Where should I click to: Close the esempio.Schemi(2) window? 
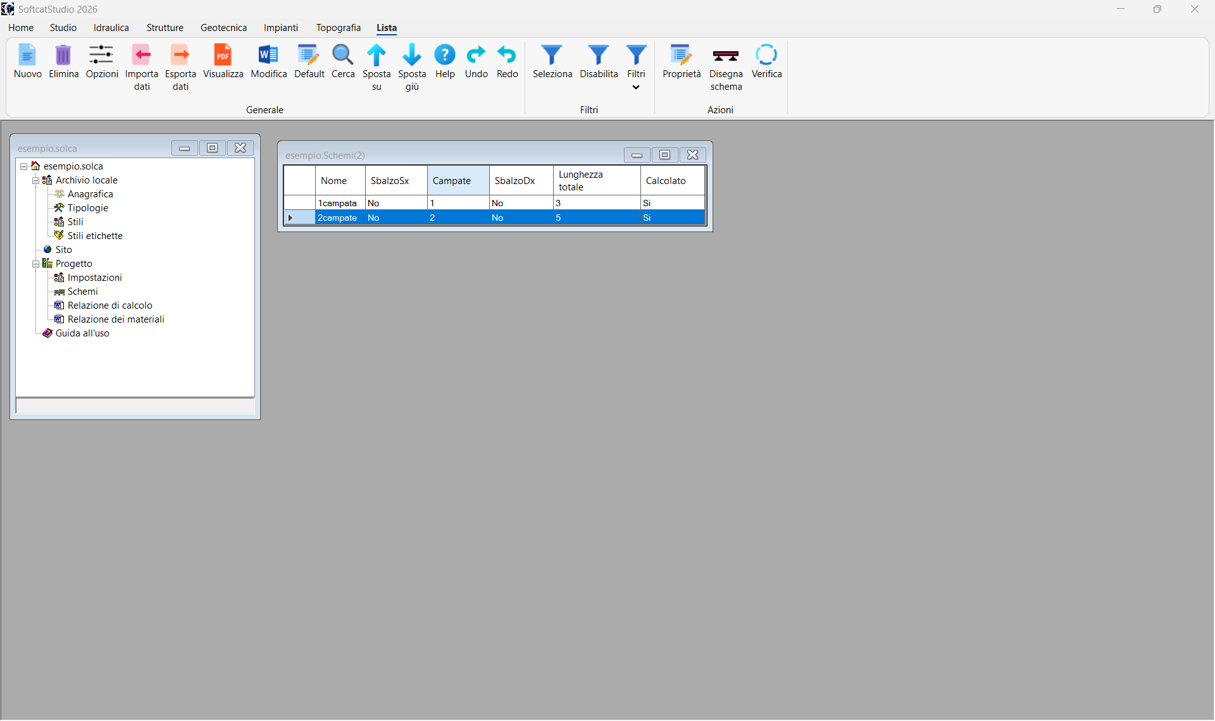692,155
